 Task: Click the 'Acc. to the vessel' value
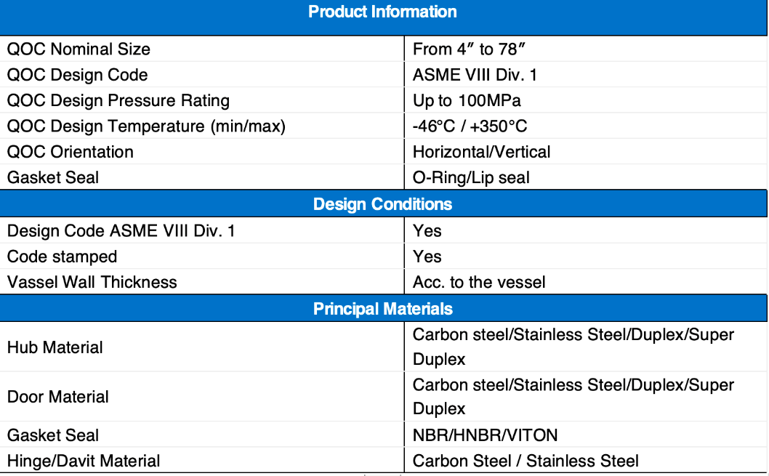click(x=479, y=283)
